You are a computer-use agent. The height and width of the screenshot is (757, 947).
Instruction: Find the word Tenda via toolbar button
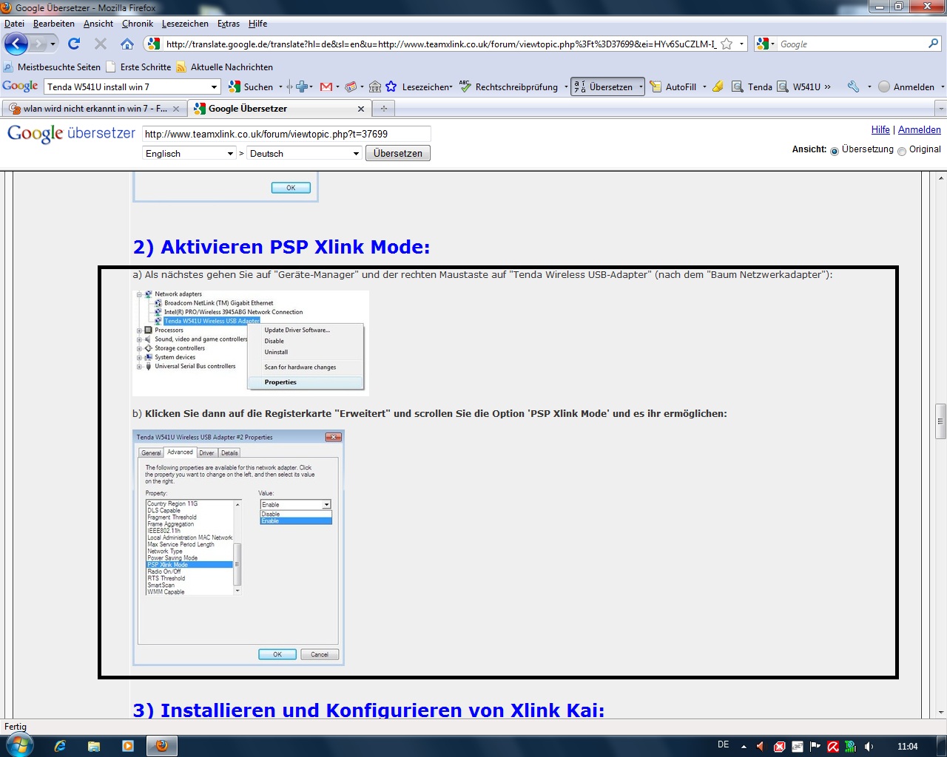pyautogui.click(x=752, y=86)
